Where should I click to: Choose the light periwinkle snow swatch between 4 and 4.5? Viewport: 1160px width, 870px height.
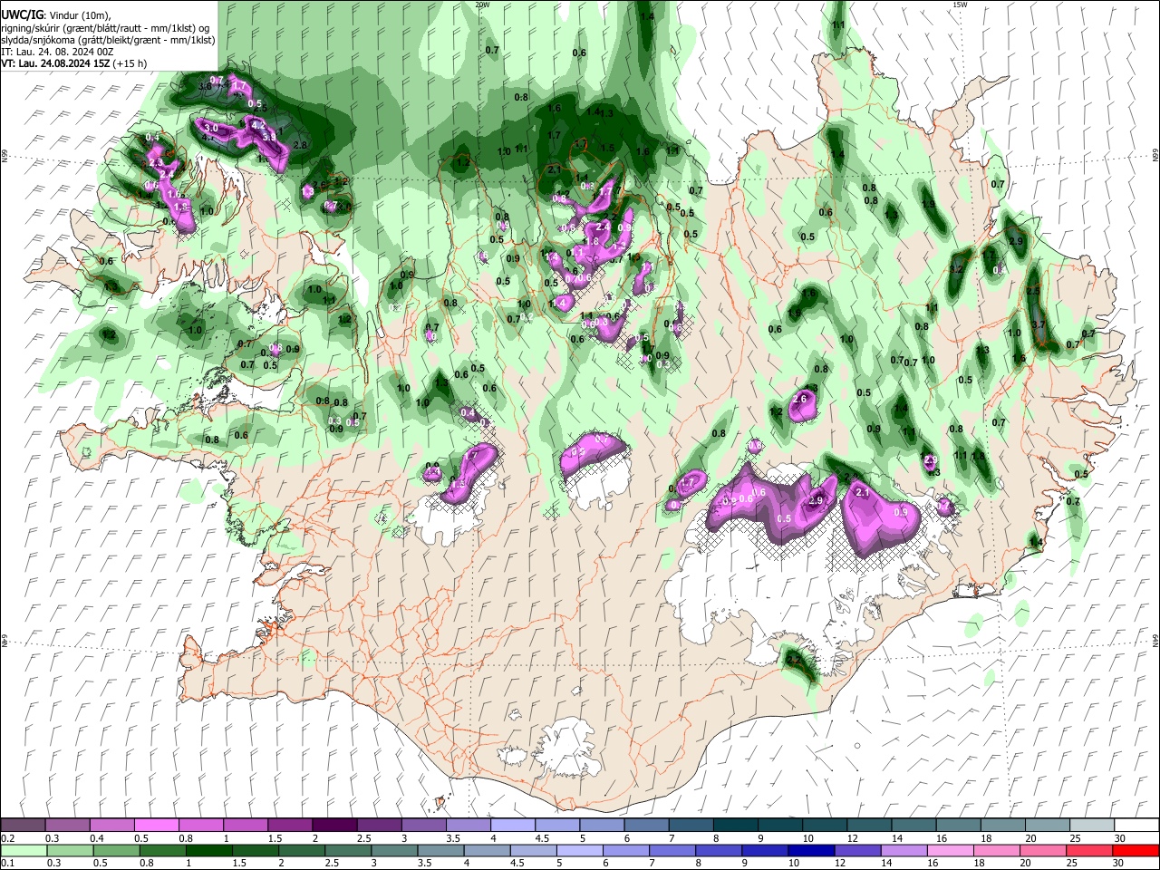(513, 826)
